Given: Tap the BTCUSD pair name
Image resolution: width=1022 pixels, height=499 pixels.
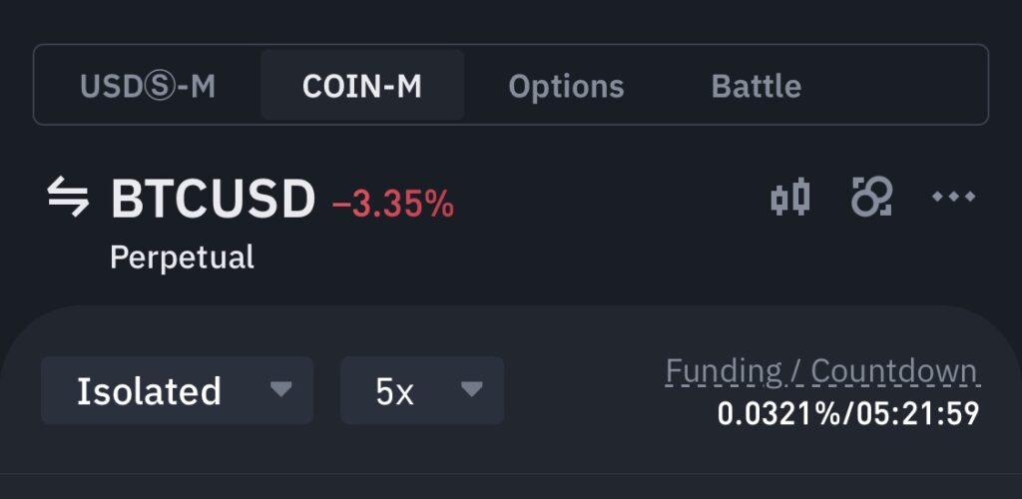Looking at the screenshot, I should coord(214,199).
